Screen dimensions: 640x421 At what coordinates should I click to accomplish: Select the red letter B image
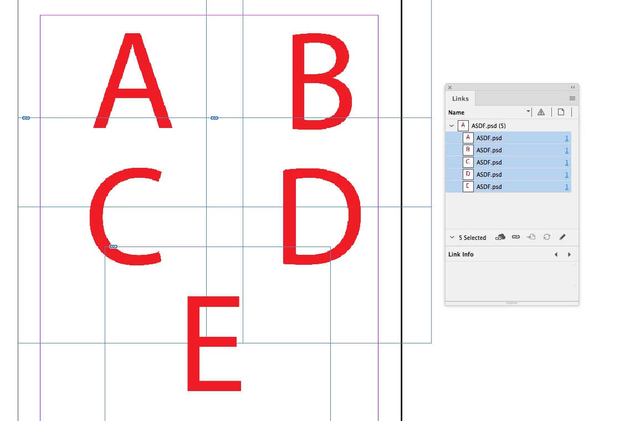[321, 81]
